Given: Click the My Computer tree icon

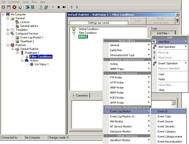Looking at the screenshot, I should tap(8, 14).
